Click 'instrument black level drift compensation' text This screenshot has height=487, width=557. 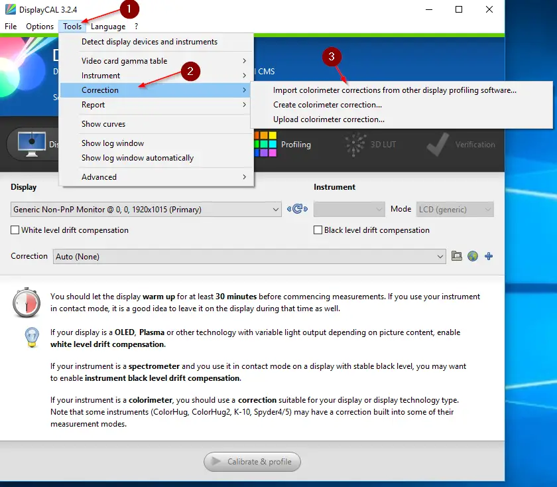(162, 378)
